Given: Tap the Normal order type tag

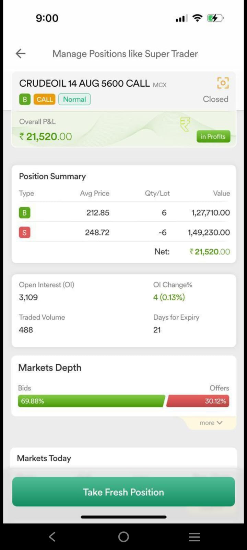Looking at the screenshot, I should click(x=74, y=99).
